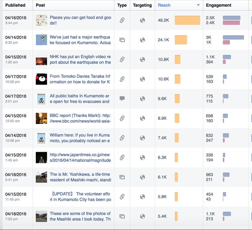Click photo type icon for Mr. Yoshikawa post
The height and width of the screenshot is (230, 252).
(122, 177)
